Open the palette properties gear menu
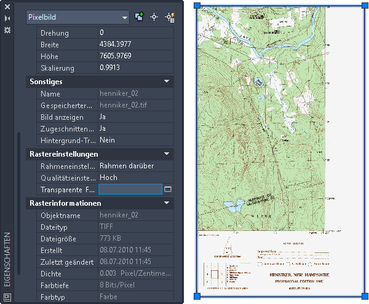Image resolution: width=369 pixels, height=304 pixels. click(7, 30)
